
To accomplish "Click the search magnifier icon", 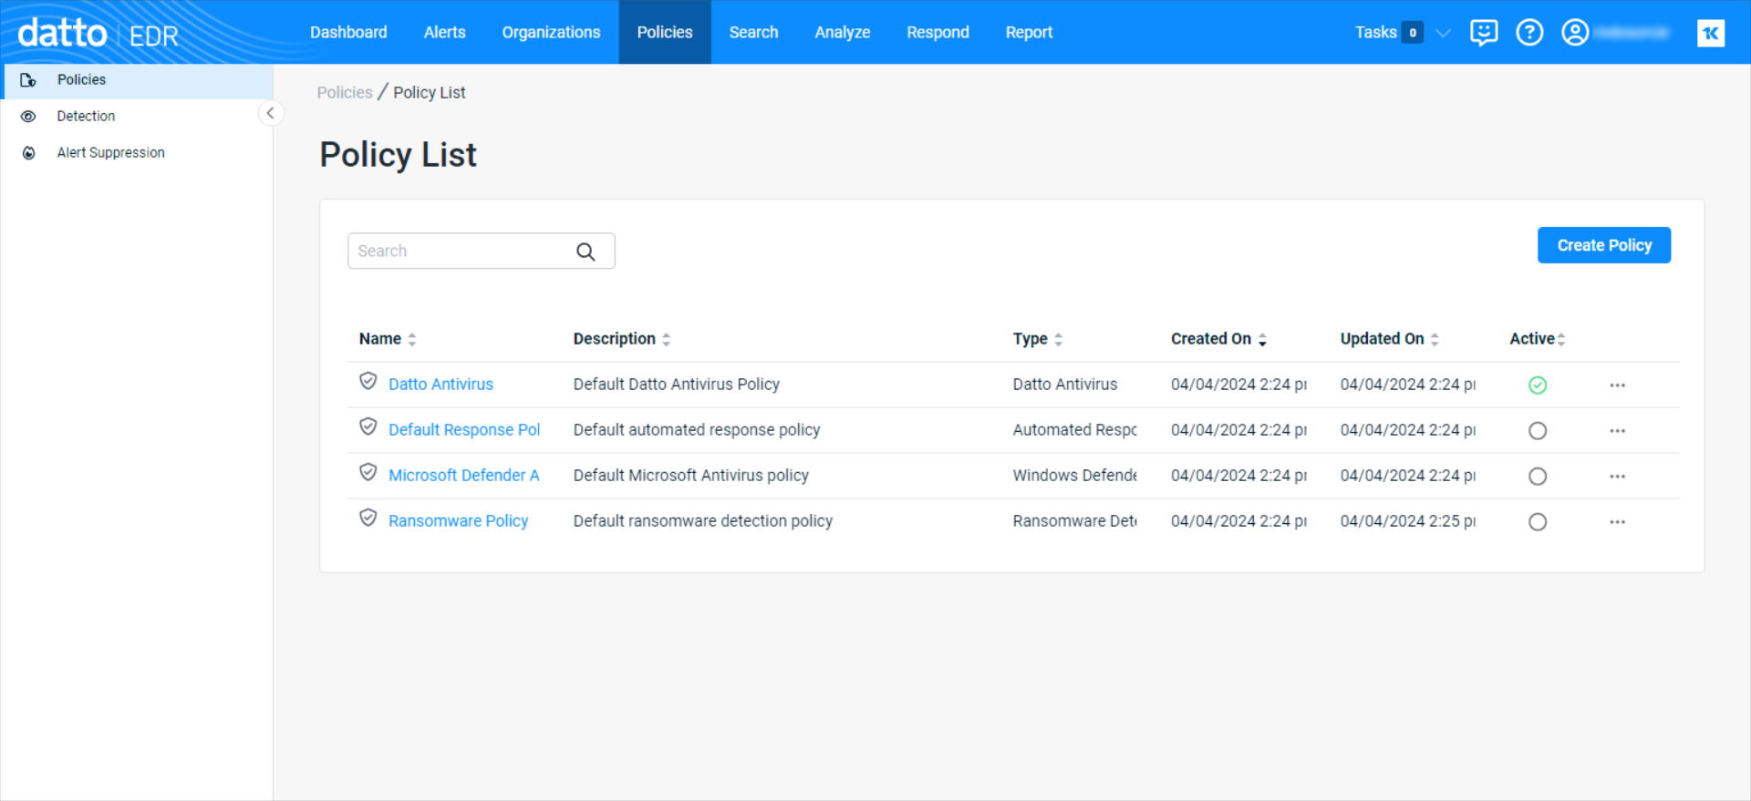I will [x=585, y=252].
